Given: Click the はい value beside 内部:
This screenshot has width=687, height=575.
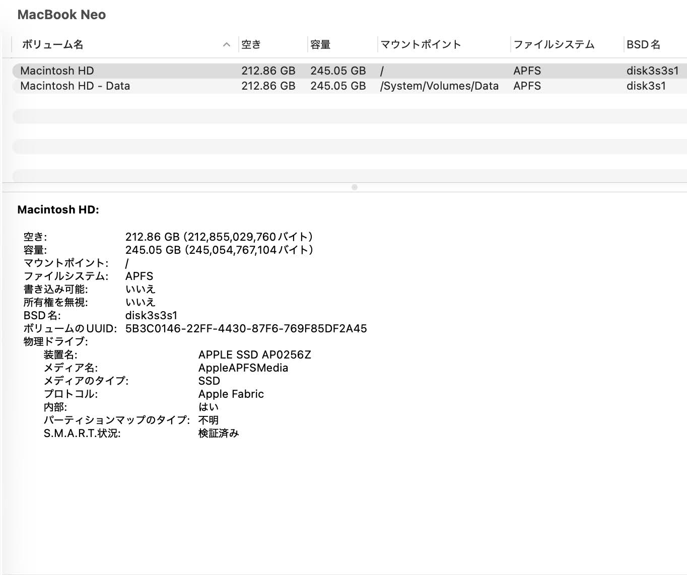Looking at the screenshot, I should (209, 407).
